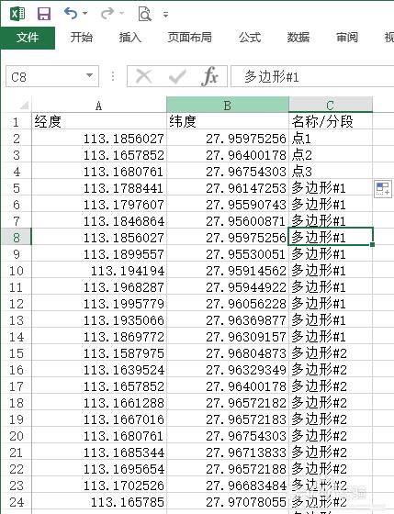The image size is (394, 514).
Task: Switch to the 插入 ribbon tab
Action: pyautogui.click(x=129, y=38)
